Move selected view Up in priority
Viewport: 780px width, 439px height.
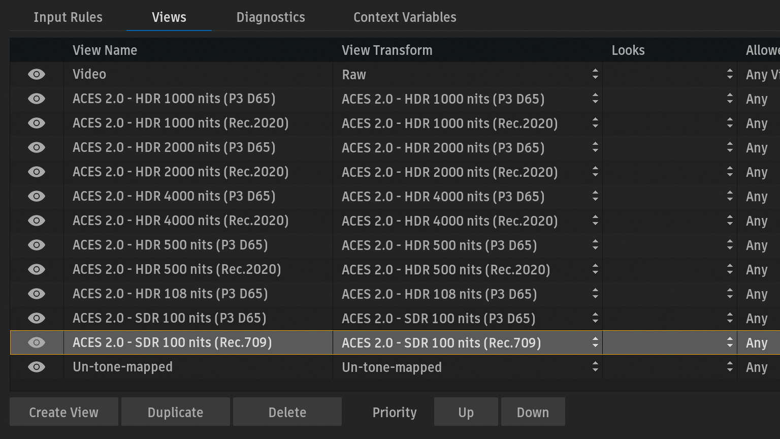[x=466, y=412]
